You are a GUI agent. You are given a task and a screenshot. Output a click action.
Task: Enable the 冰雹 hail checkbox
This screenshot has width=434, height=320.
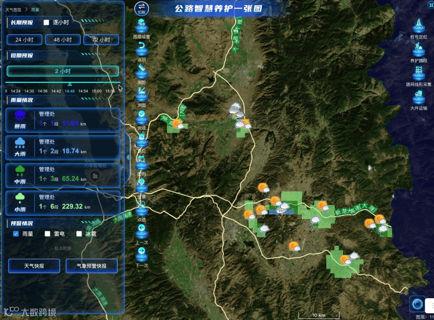coord(79,234)
